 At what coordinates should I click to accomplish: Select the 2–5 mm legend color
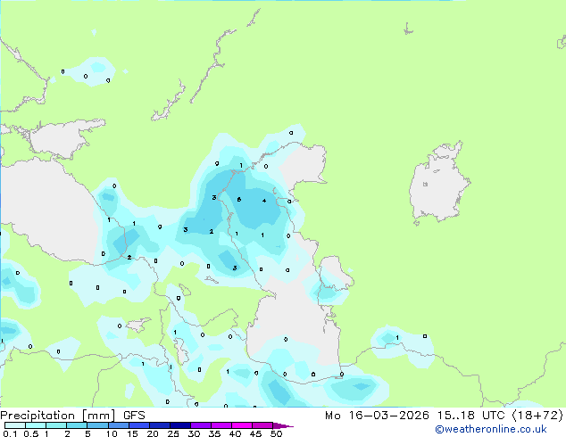point(77,425)
